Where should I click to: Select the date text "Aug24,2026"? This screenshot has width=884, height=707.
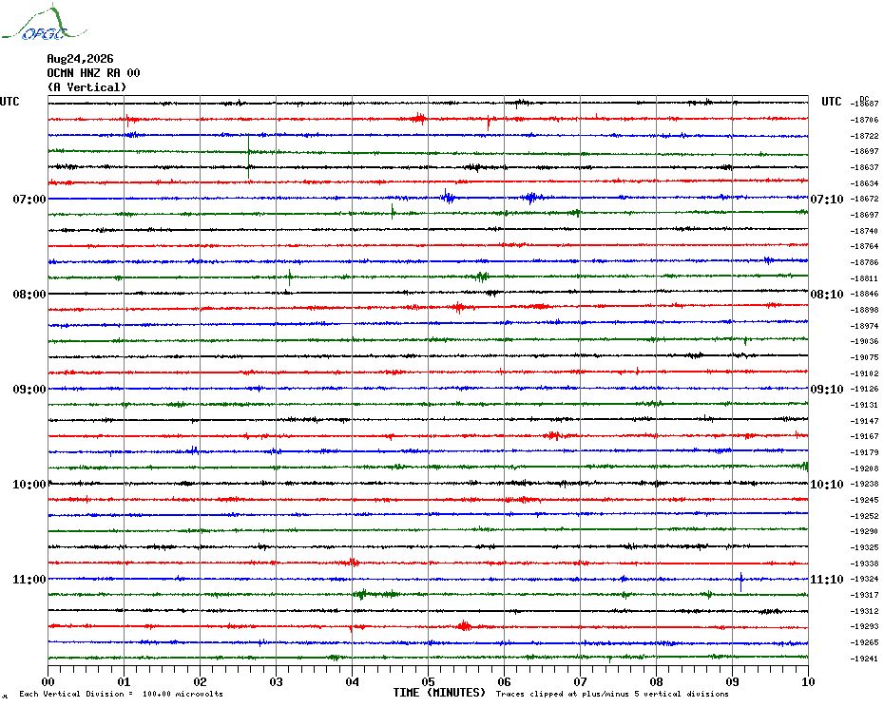pos(80,59)
